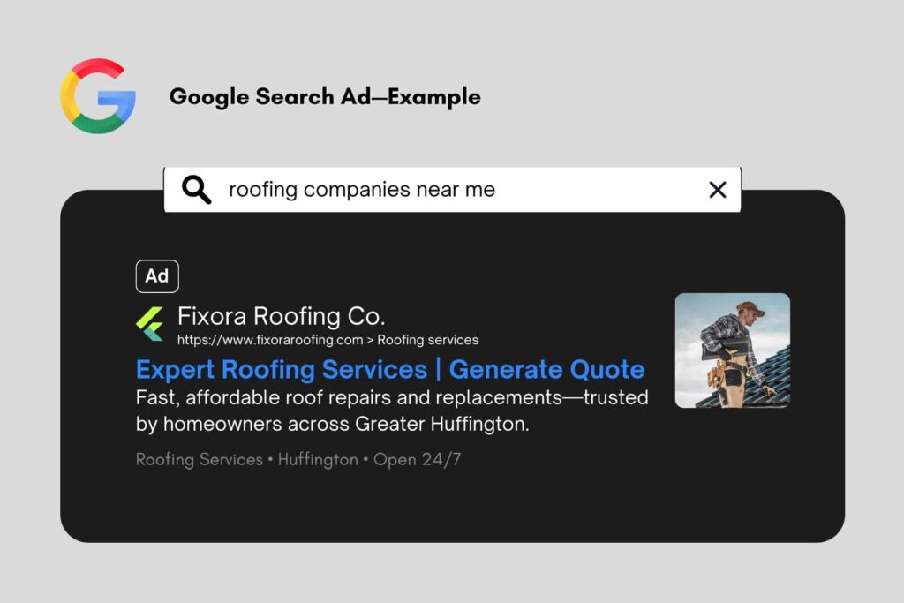This screenshot has height=603, width=904.
Task: Select the Huffington location label
Action: point(318,459)
